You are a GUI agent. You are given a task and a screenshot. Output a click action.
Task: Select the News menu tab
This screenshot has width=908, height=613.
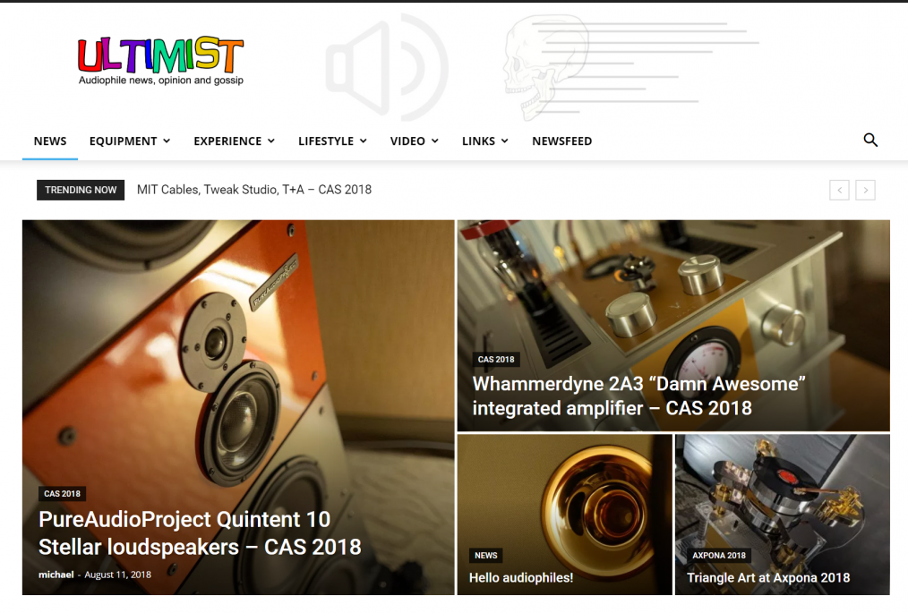tap(50, 141)
